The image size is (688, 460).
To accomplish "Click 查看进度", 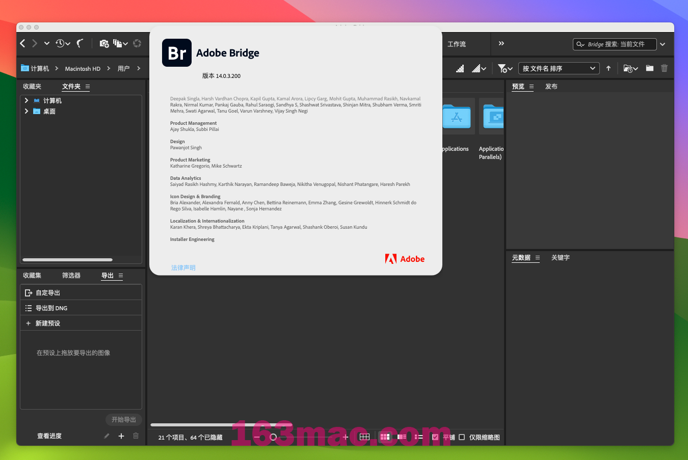I will [x=49, y=436].
